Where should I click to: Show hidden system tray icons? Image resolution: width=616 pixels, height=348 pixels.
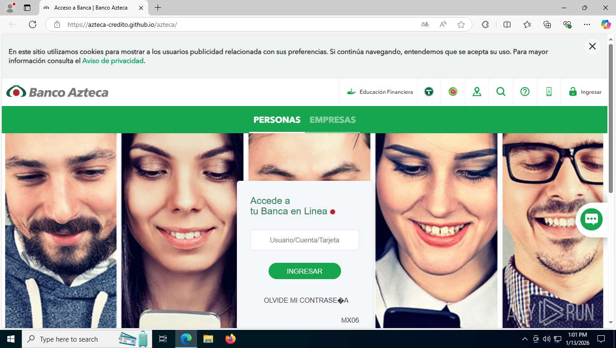525,339
